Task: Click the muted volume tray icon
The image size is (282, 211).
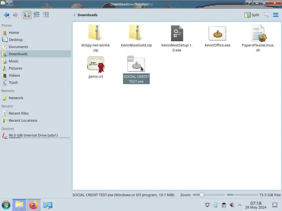Action: tap(232, 205)
